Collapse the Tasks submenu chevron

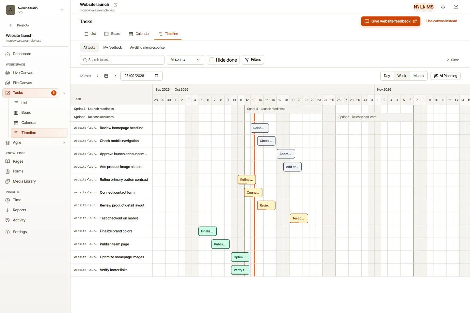tap(64, 93)
